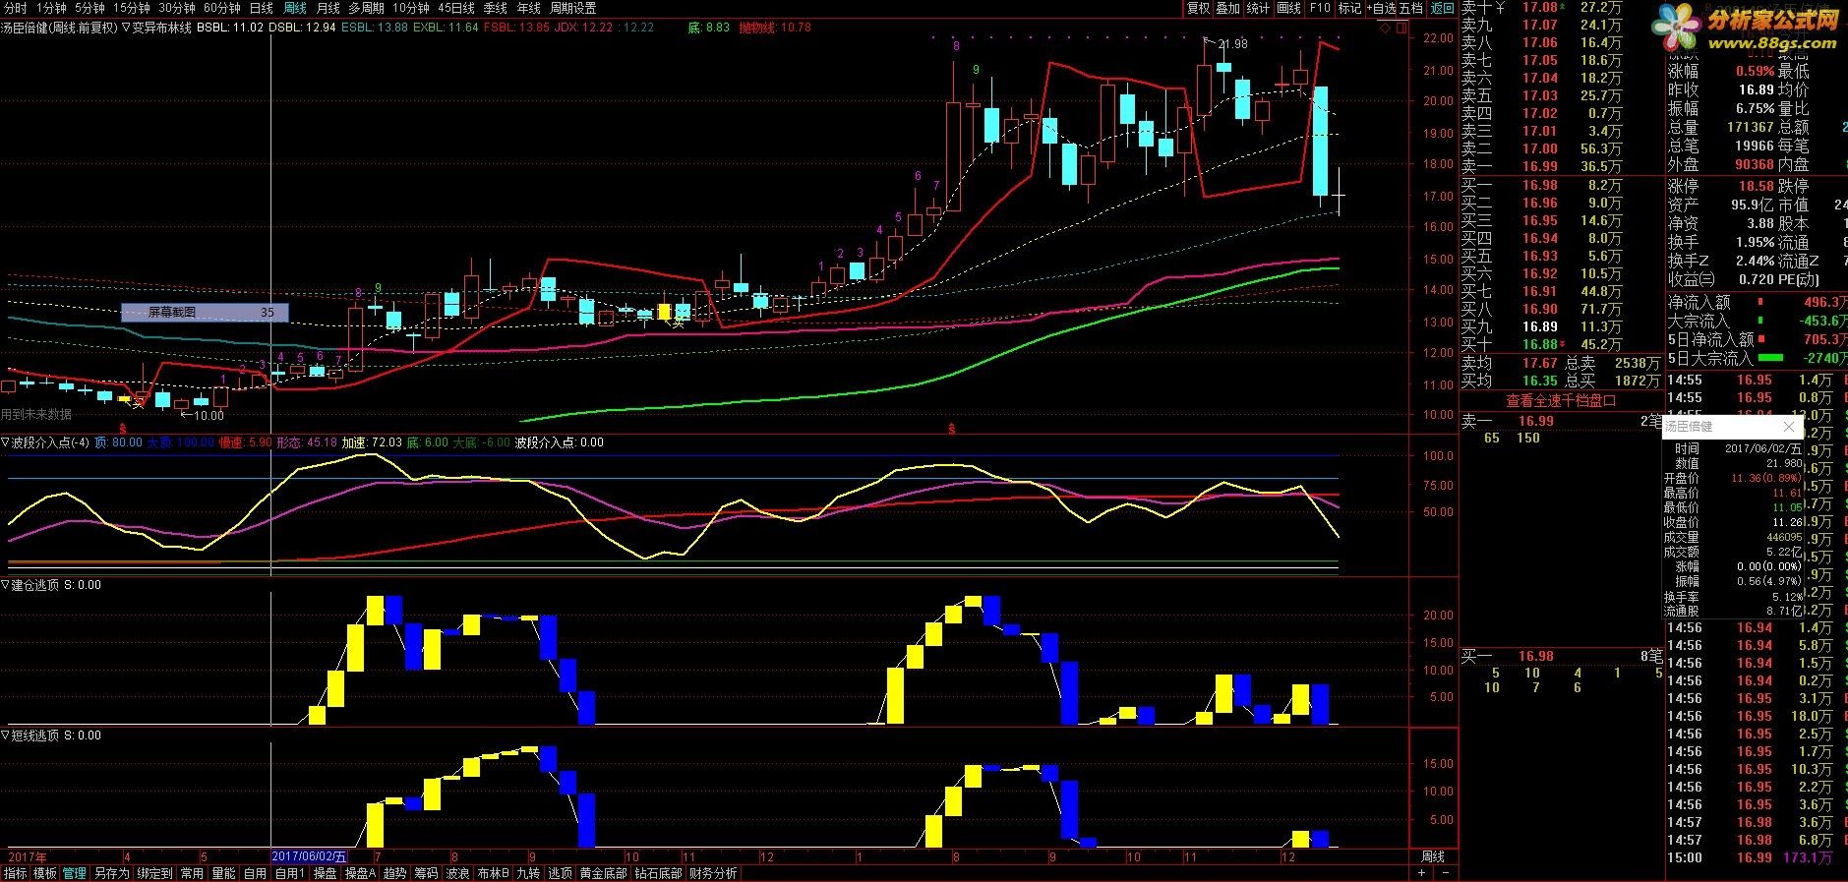Select the 操盘A template

360,873
